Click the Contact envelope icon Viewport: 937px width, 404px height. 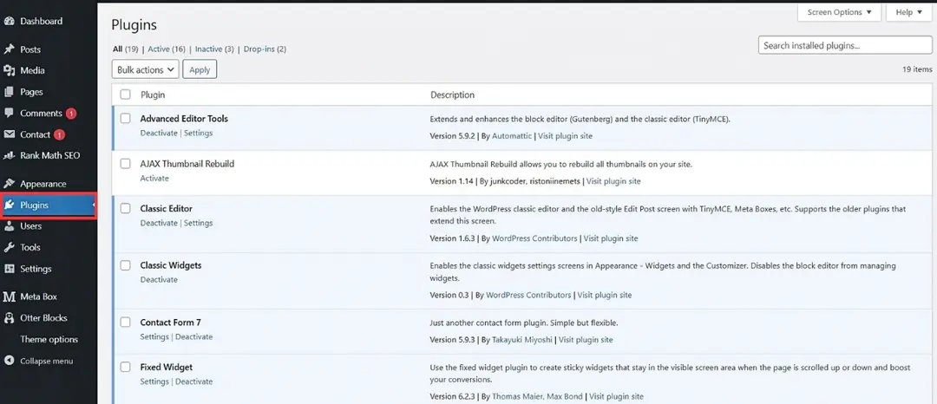point(9,134)
